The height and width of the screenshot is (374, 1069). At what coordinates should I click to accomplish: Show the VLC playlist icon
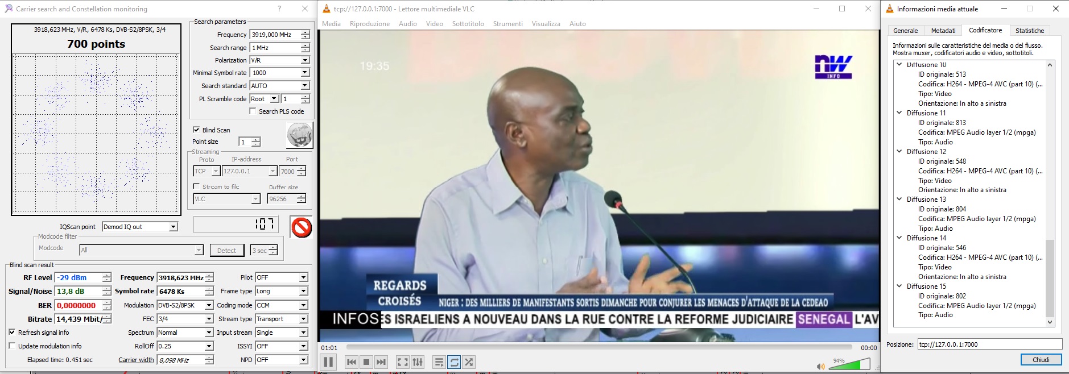(439, 362)
